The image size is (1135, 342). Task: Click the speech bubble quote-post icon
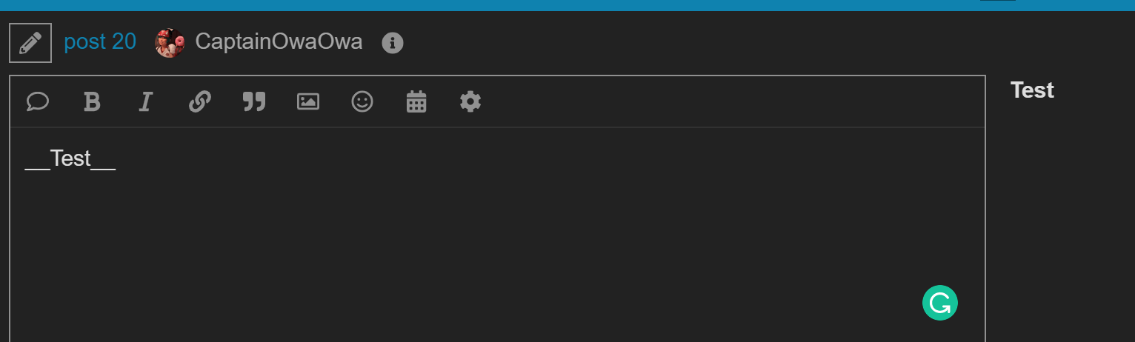tap(37, 101)
